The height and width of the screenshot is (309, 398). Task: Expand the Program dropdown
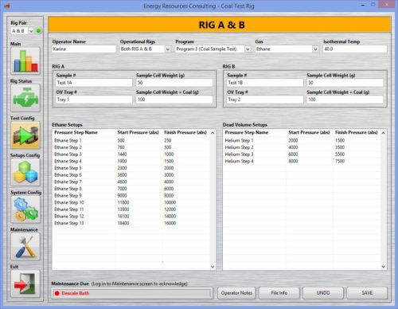248,49
